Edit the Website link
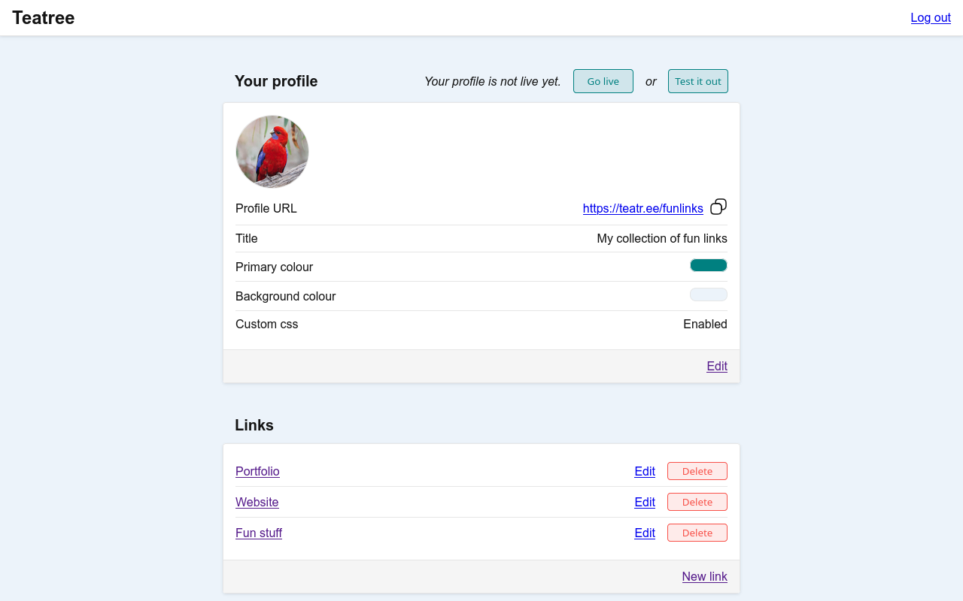963x601 pixels. click(644, 502)
